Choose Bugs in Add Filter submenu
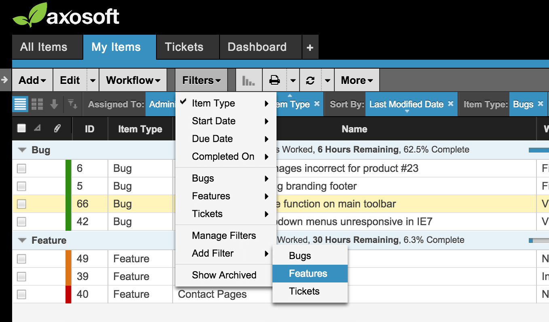The image size is (549, 322). coord(310,256)
